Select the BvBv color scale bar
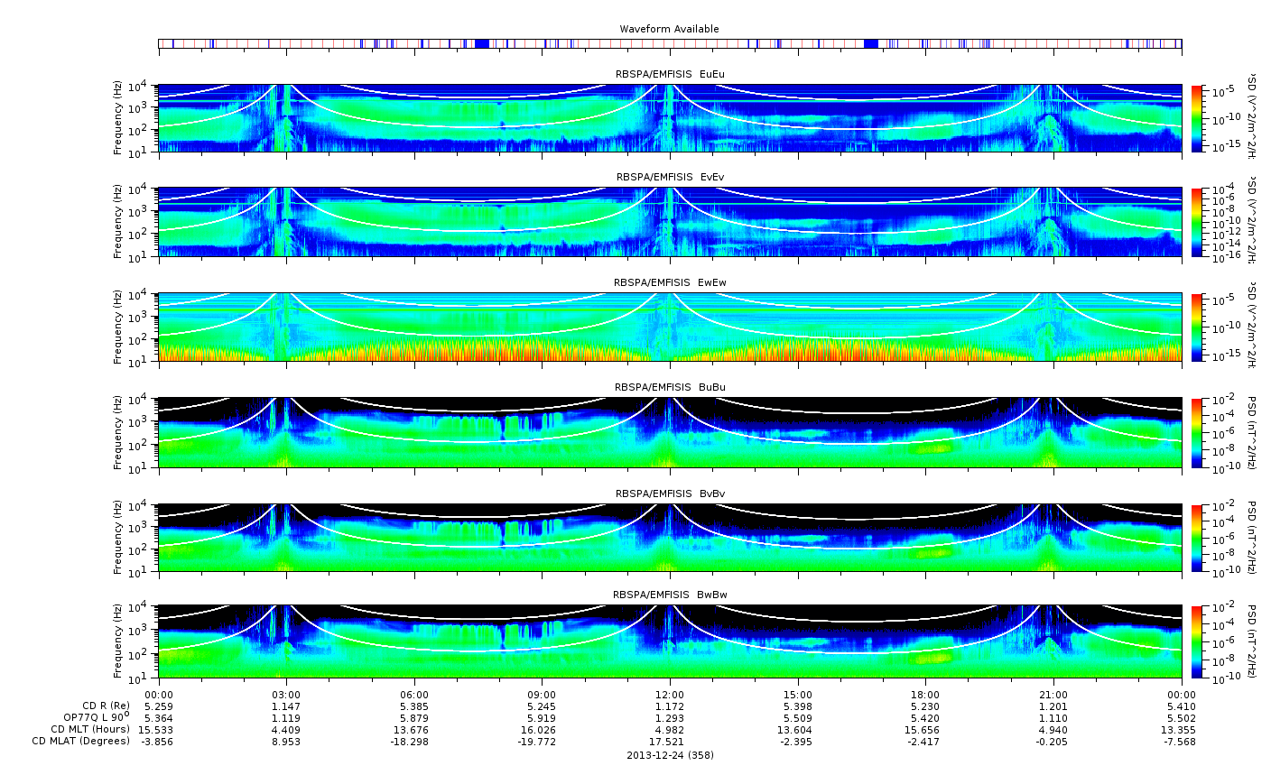 [1197, 538]
